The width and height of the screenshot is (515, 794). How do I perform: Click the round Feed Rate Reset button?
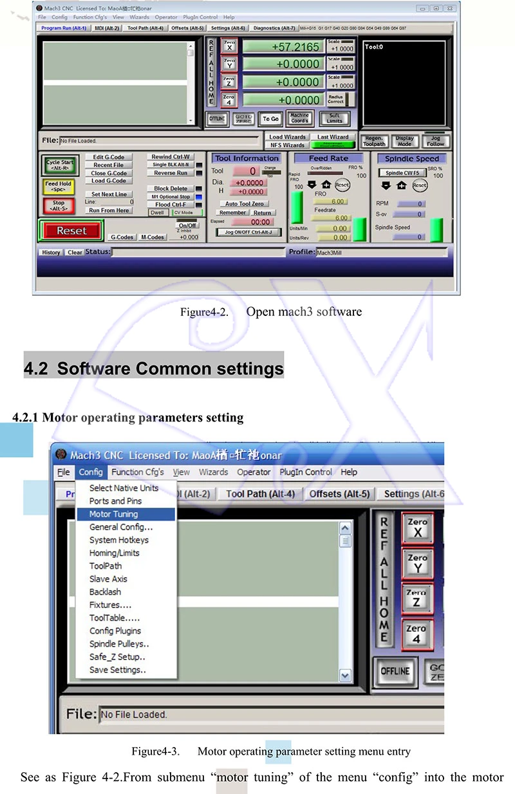tap(342, 185)
